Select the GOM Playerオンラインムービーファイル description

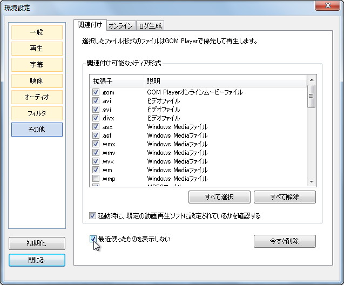click(x=195, y=92)
